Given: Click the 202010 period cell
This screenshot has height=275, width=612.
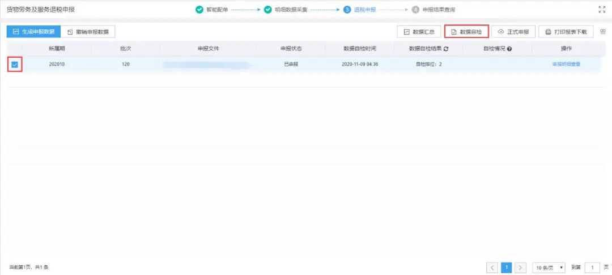Looking at the screenshot, I should click(x=57, y=65).
